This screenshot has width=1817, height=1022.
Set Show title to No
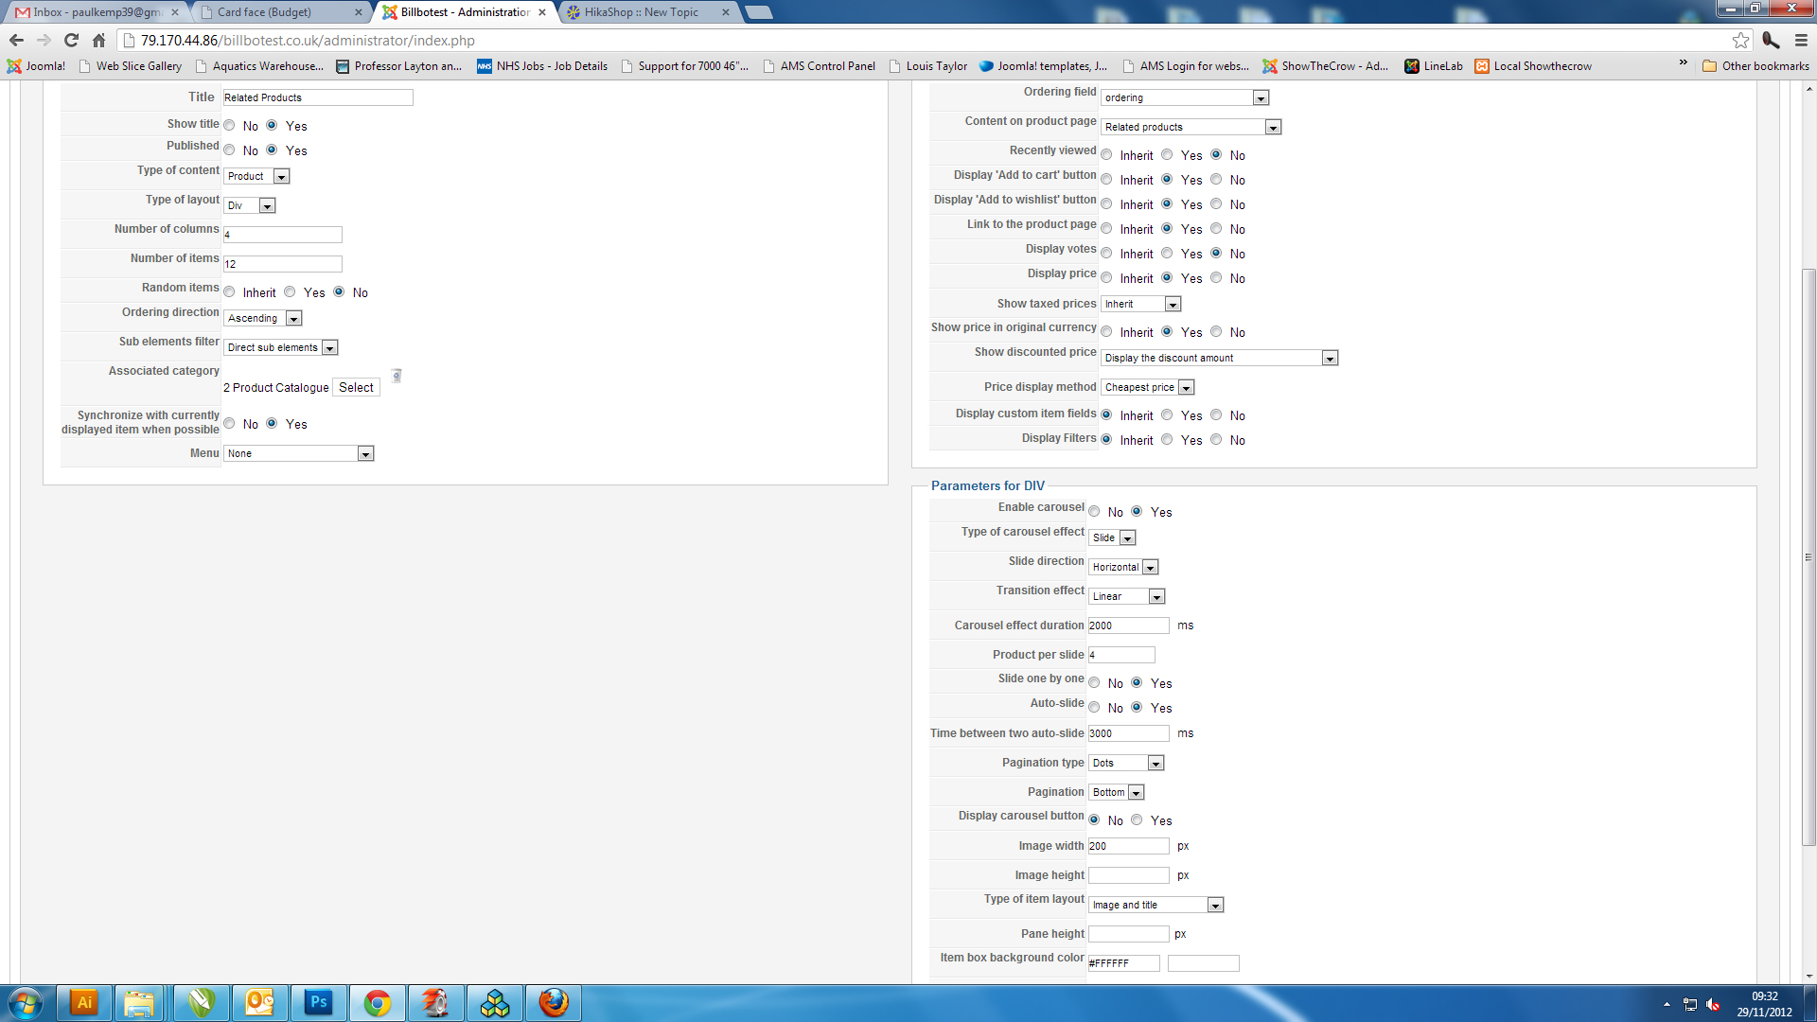[229, 125]
